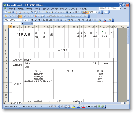
Task: Open the データ (Data) menu
Action: click(63, 9)
